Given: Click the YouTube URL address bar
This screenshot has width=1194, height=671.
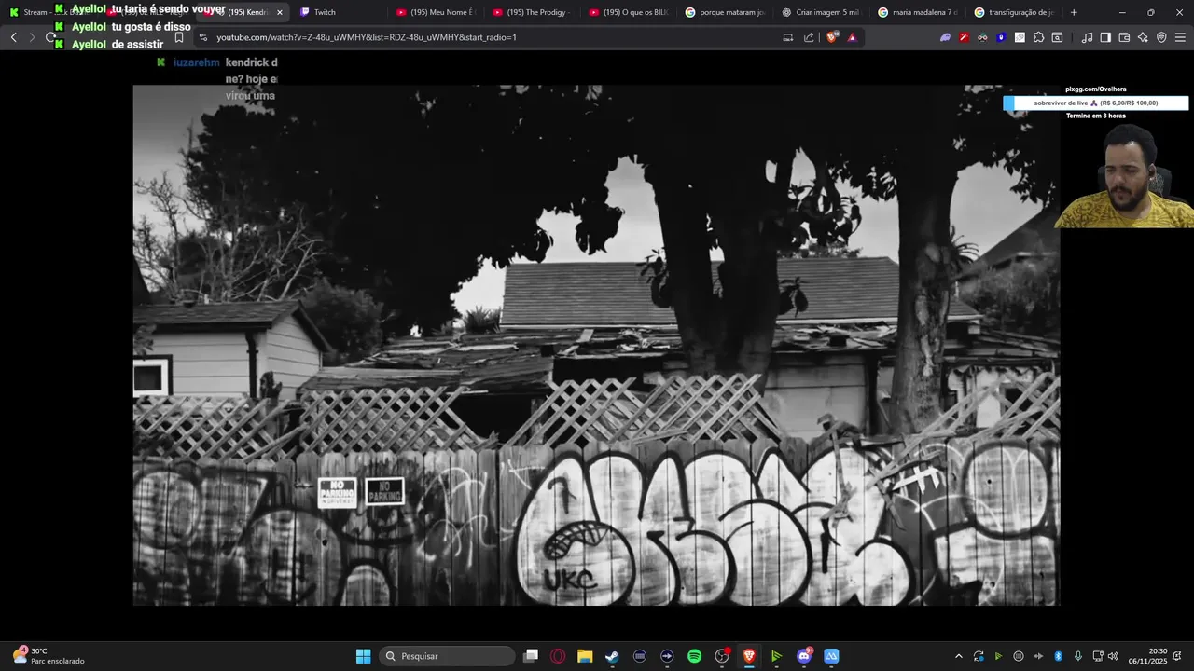Looking at the screenshot, I should [x=485, y=37].
